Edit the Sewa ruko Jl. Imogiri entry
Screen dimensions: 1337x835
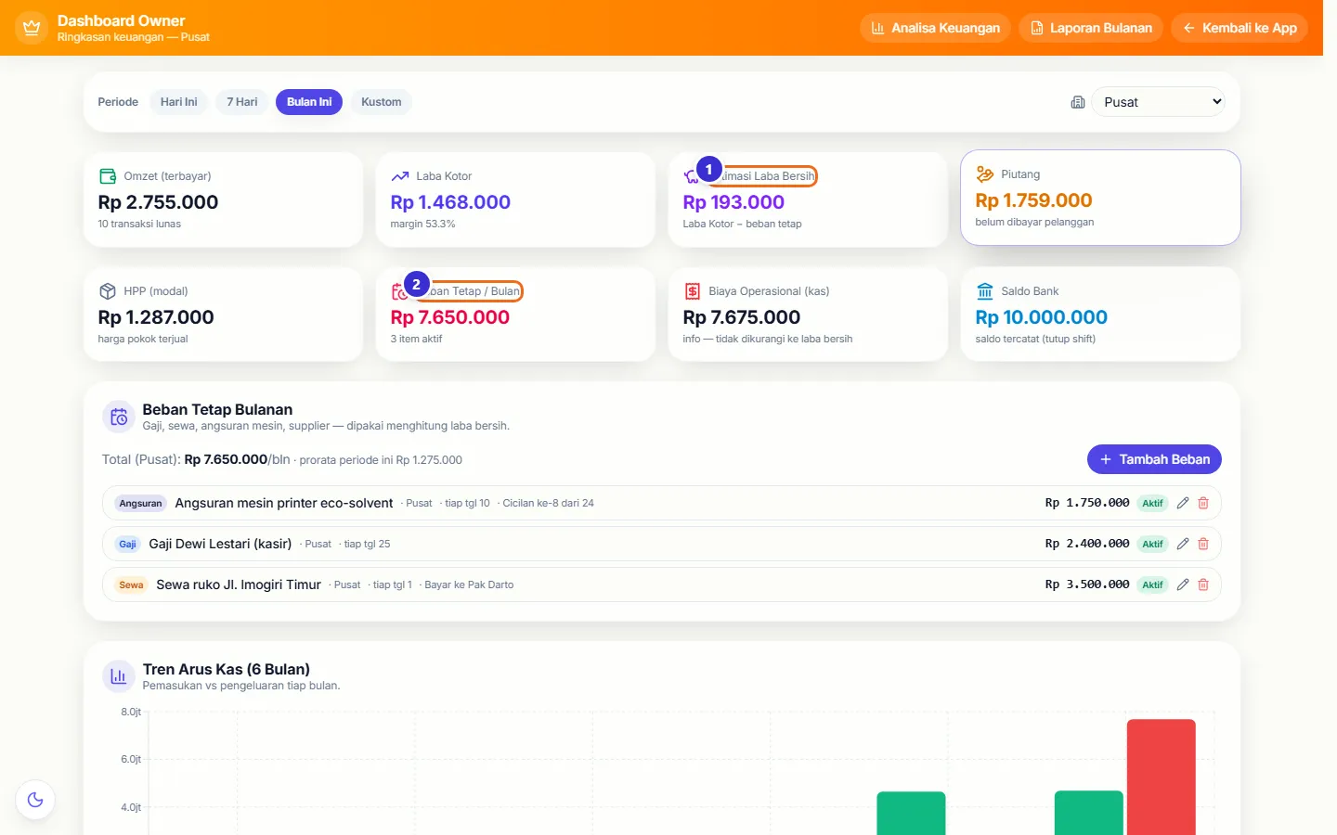1183,584
